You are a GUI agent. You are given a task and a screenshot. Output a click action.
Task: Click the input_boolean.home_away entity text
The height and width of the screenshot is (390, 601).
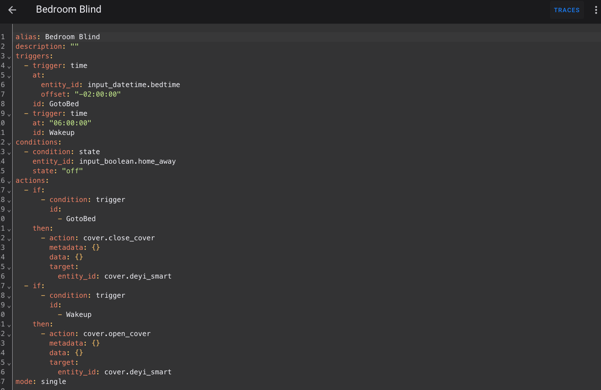coord(127,161)
